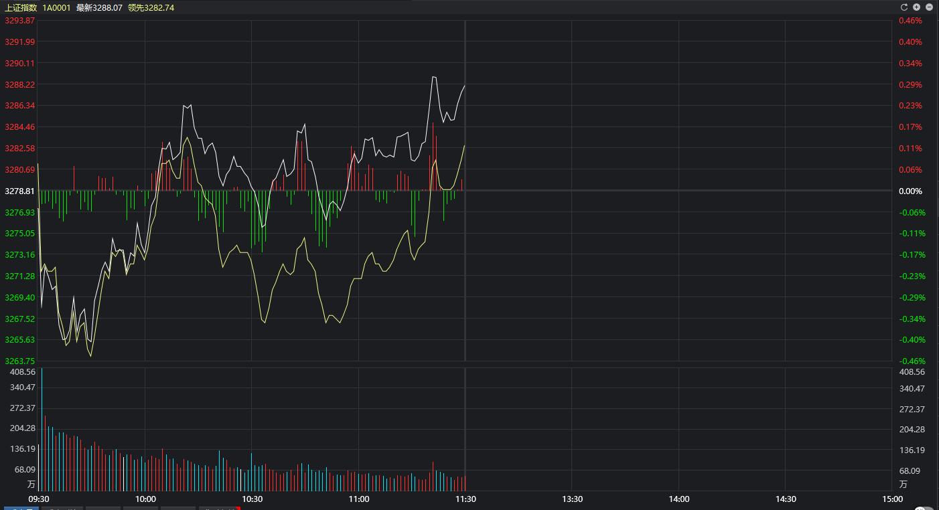Click the 3291.99 price axis label
This screenshot has width=939, height=510.
pyautogui.click(x=20, y=42)
